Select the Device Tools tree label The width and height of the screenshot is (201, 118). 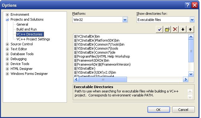coord(20,64)
